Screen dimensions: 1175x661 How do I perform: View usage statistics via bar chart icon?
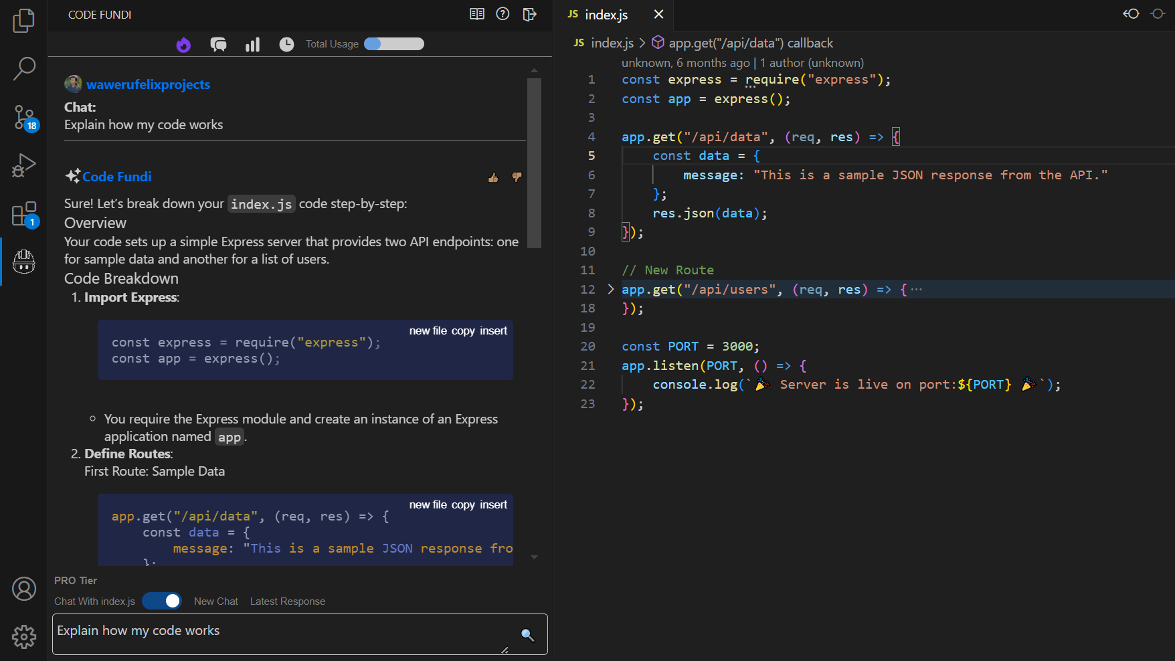pyautogui.click(x=252, y=44)
